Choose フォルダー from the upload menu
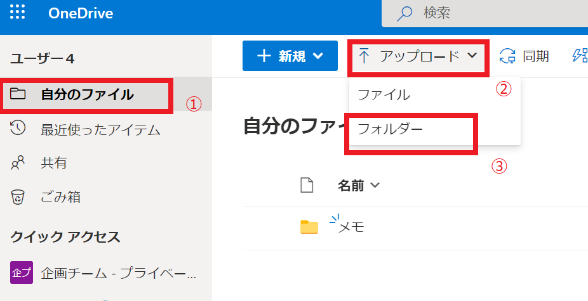Image resolution: width=588 pixels, height=301 pixels. (434, 129)
